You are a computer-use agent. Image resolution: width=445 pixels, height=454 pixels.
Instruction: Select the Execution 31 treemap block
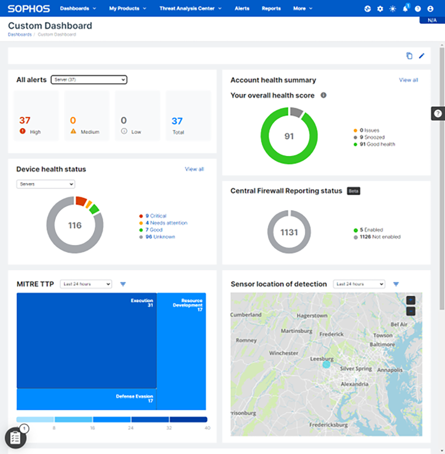[x=86, y=341]
